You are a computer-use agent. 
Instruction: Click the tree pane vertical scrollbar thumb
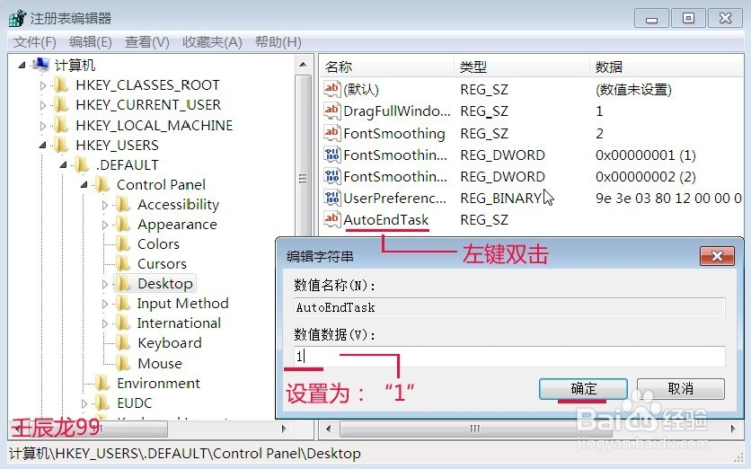[303, 179]
